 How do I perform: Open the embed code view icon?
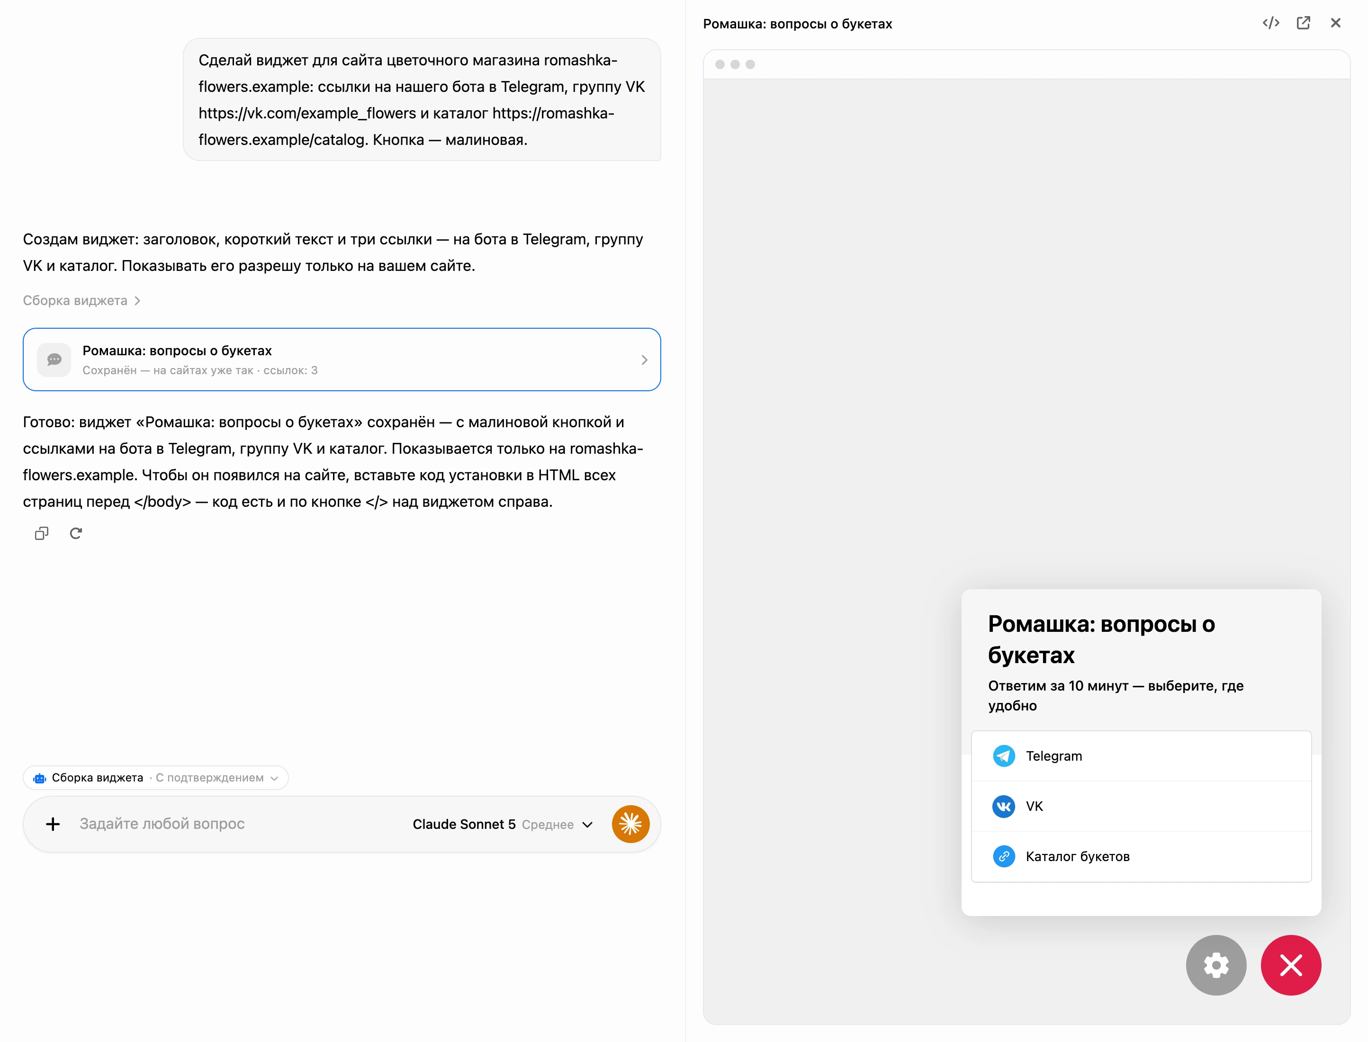[1270, 23]
